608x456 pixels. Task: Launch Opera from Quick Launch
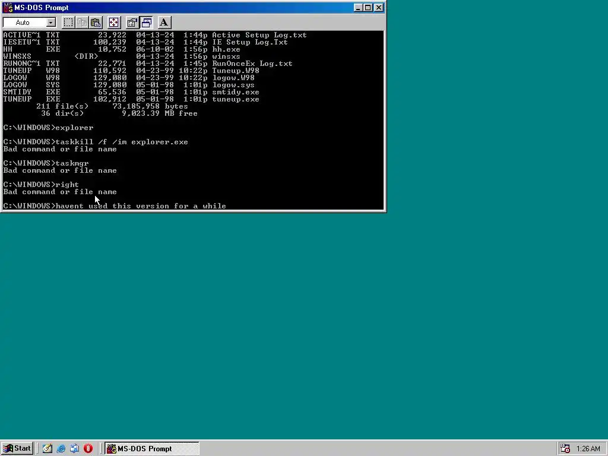tap(88, 449)
